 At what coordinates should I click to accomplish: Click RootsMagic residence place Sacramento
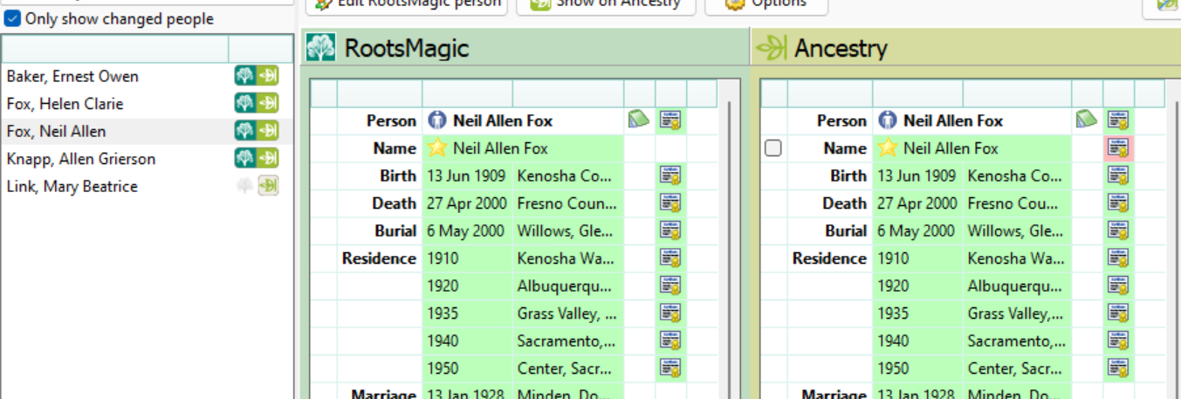click(566, 341)
